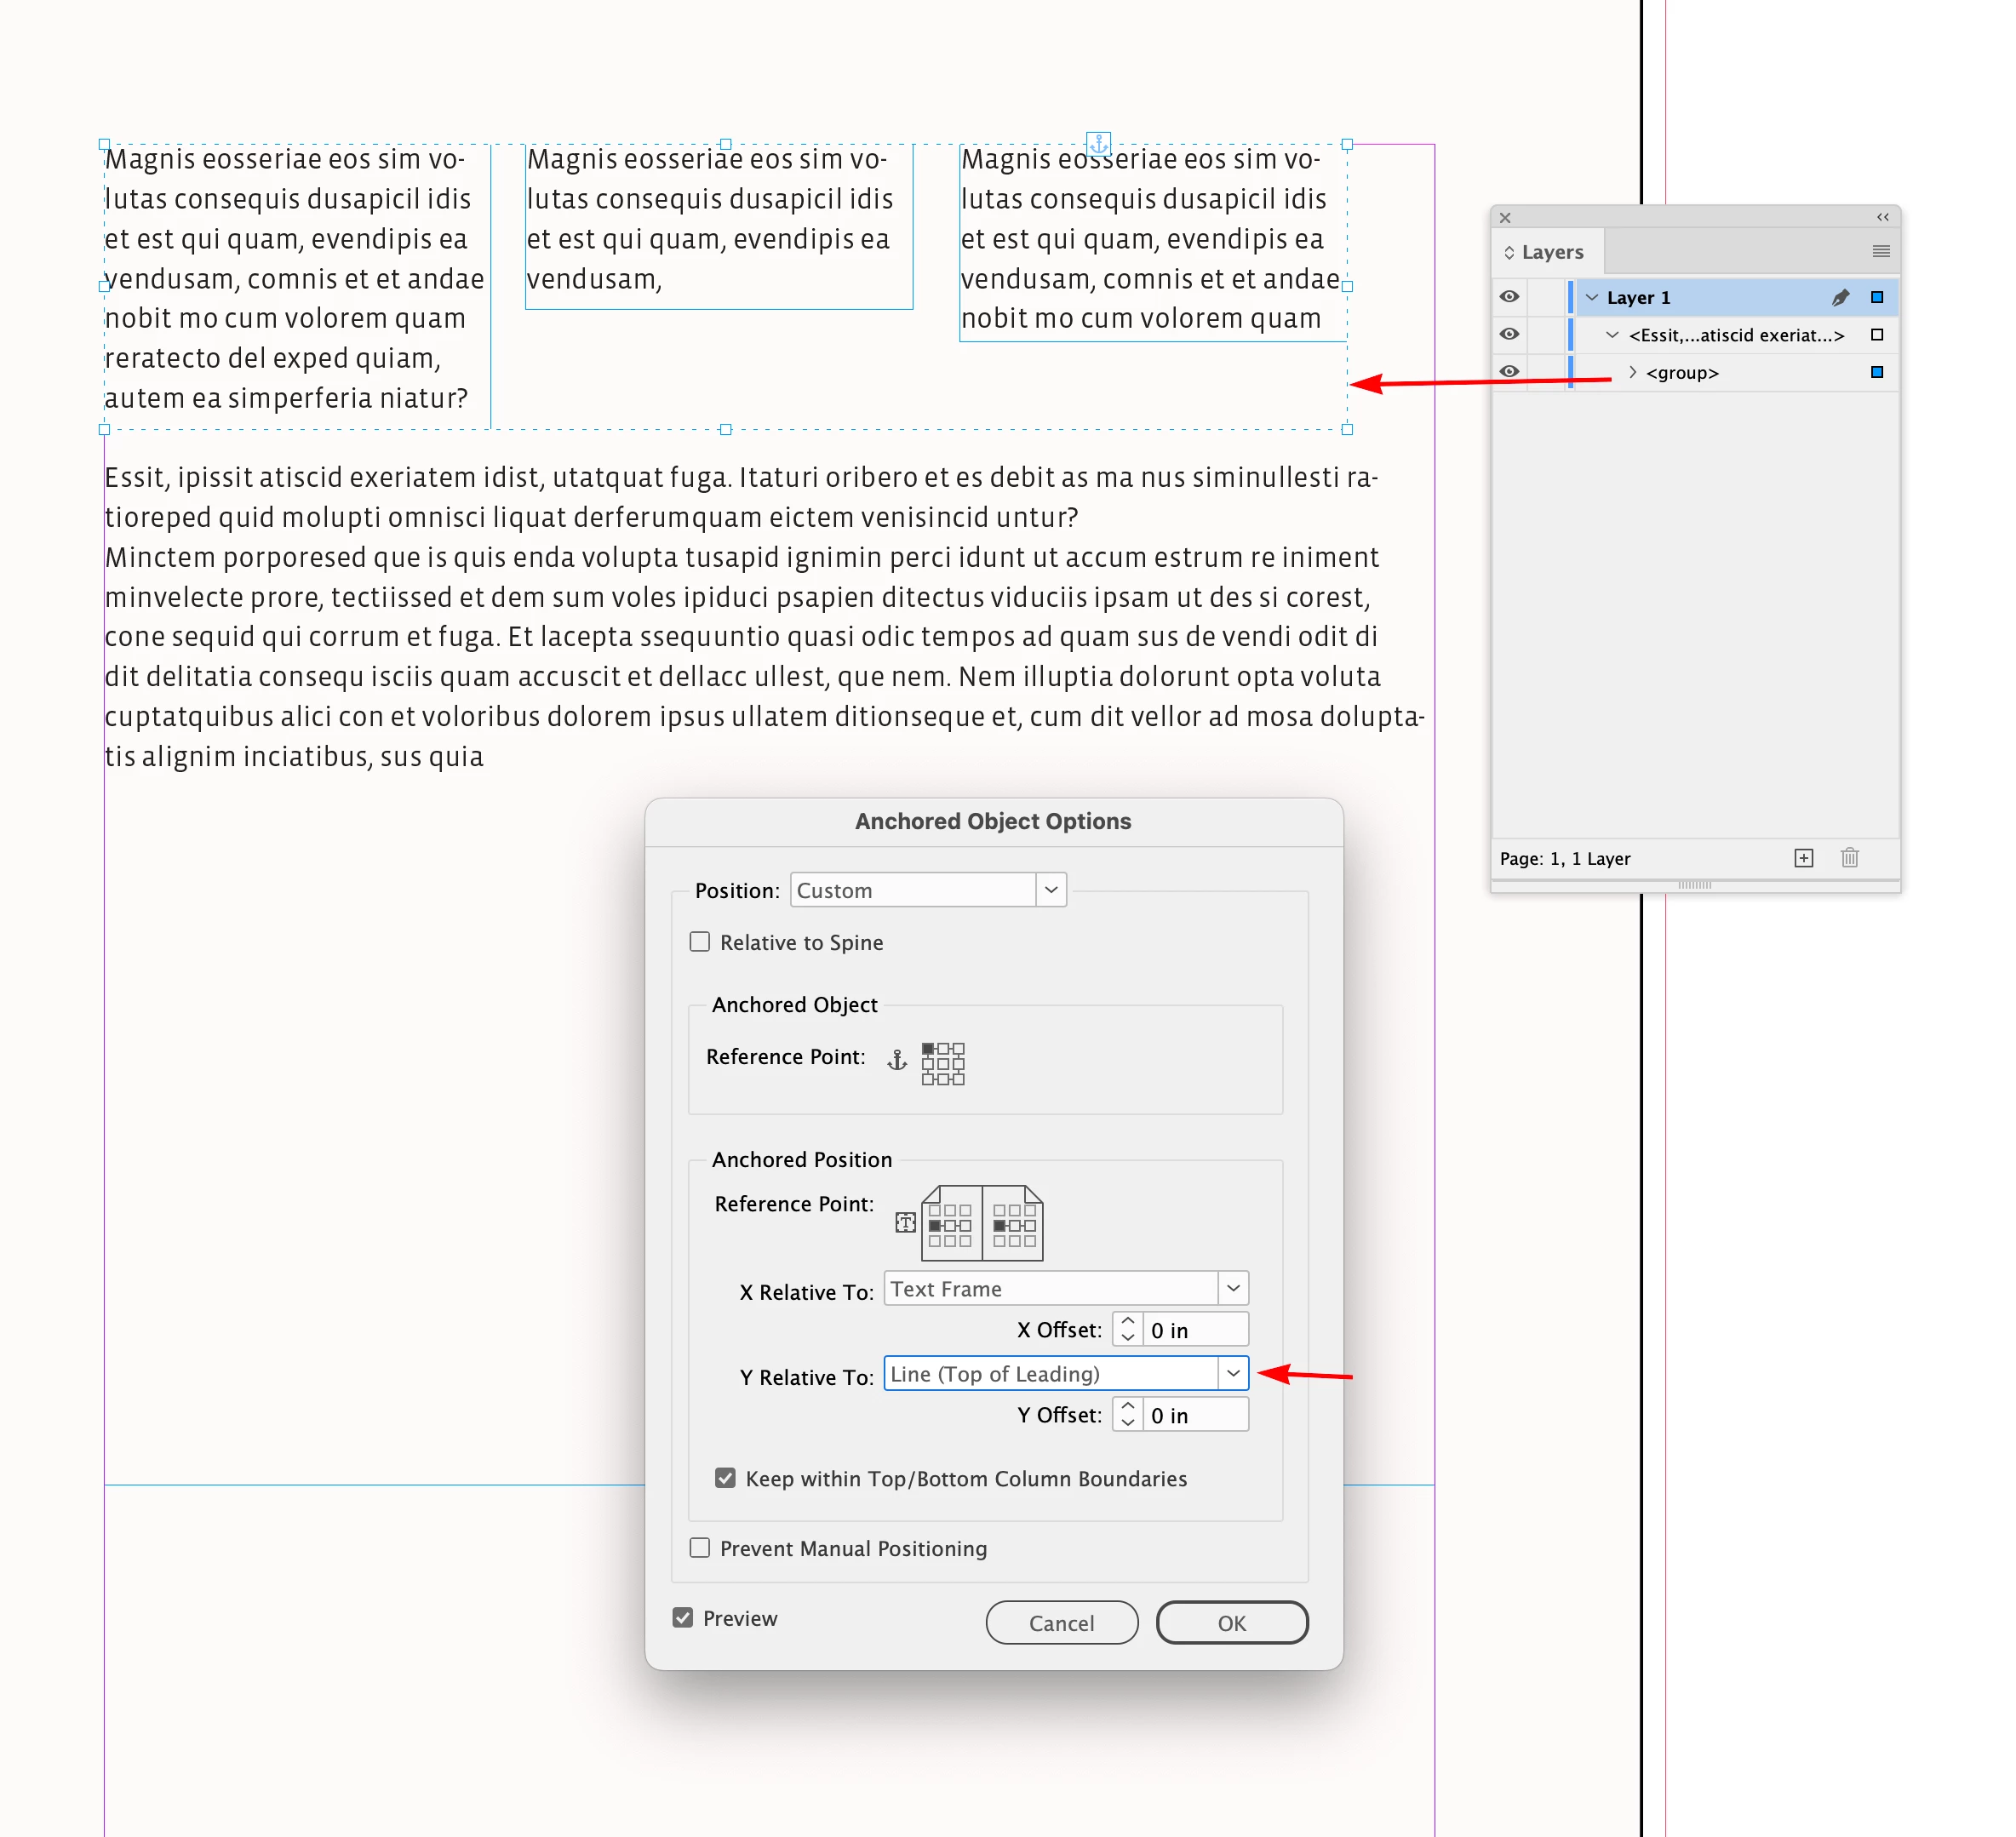Uncheck Keep within Top/Bottom Column Boundaries
This screenshot has width=2016, height=1837.
coord(726,1478)
